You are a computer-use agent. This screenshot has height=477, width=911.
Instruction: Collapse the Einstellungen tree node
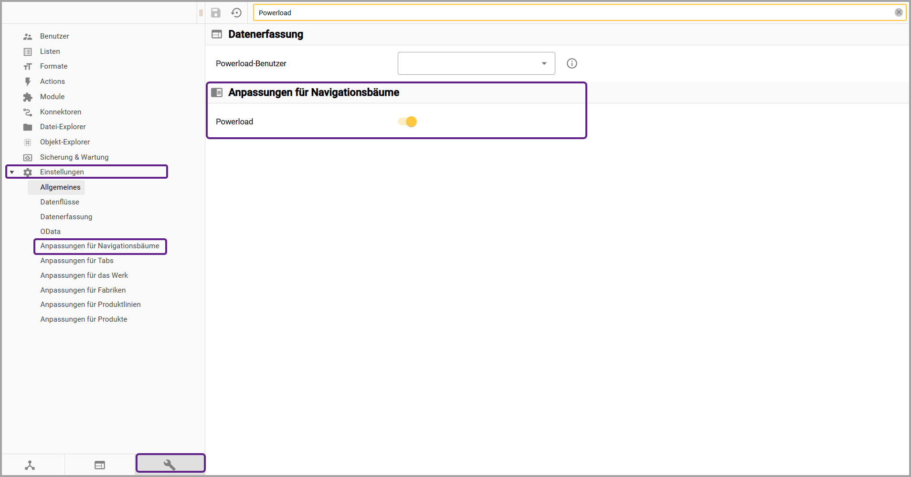coord(12,172)
